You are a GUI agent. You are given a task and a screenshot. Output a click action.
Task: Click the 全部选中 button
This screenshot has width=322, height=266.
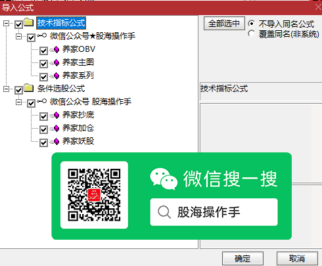[x=224, y=24]
